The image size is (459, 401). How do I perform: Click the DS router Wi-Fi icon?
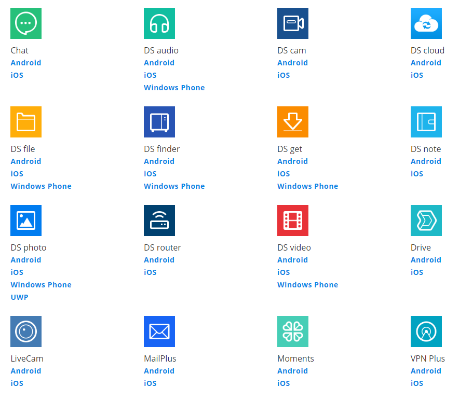[x=159, y=220]
